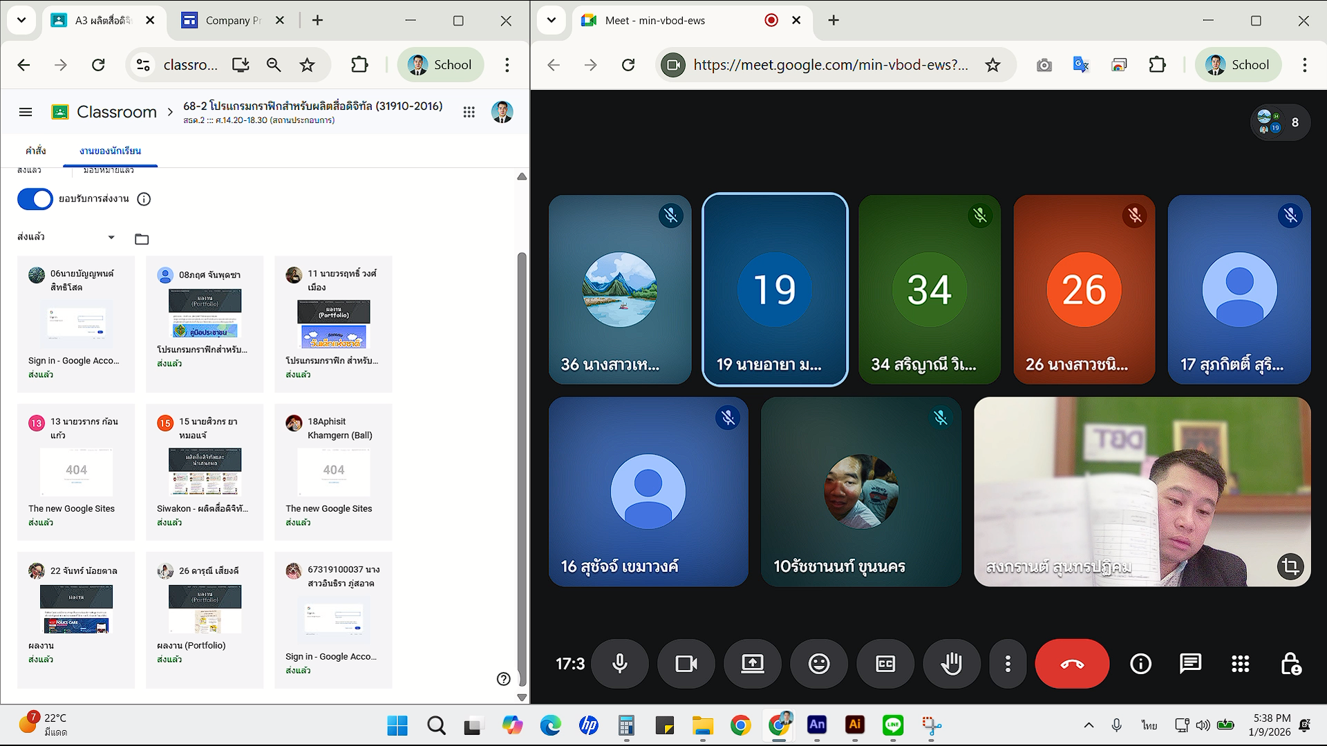Open new tab in left Chrome window

tap(317, 20)
